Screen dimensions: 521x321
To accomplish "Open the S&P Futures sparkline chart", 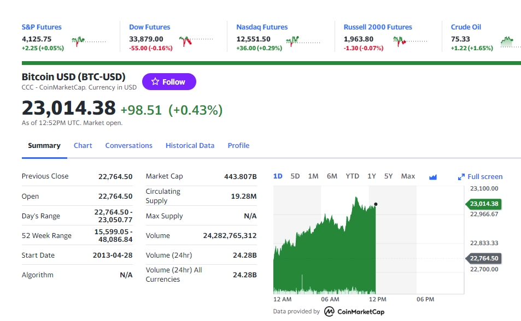I will 89,41.
